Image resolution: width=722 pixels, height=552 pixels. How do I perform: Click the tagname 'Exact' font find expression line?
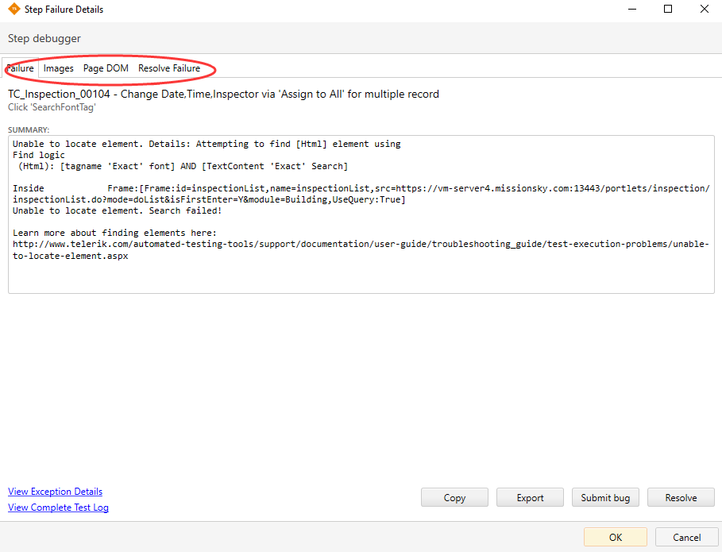[183, 166]
